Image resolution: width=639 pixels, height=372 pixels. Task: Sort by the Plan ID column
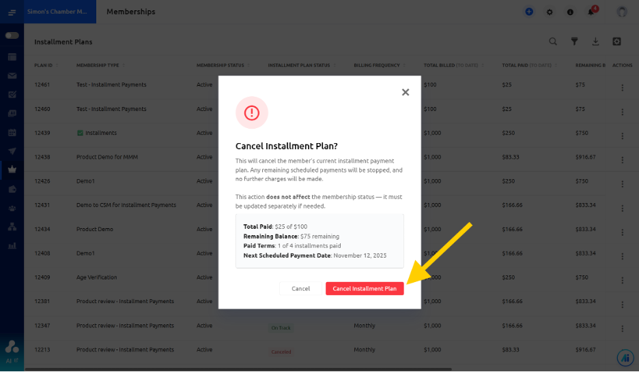(x=46, y=65)
